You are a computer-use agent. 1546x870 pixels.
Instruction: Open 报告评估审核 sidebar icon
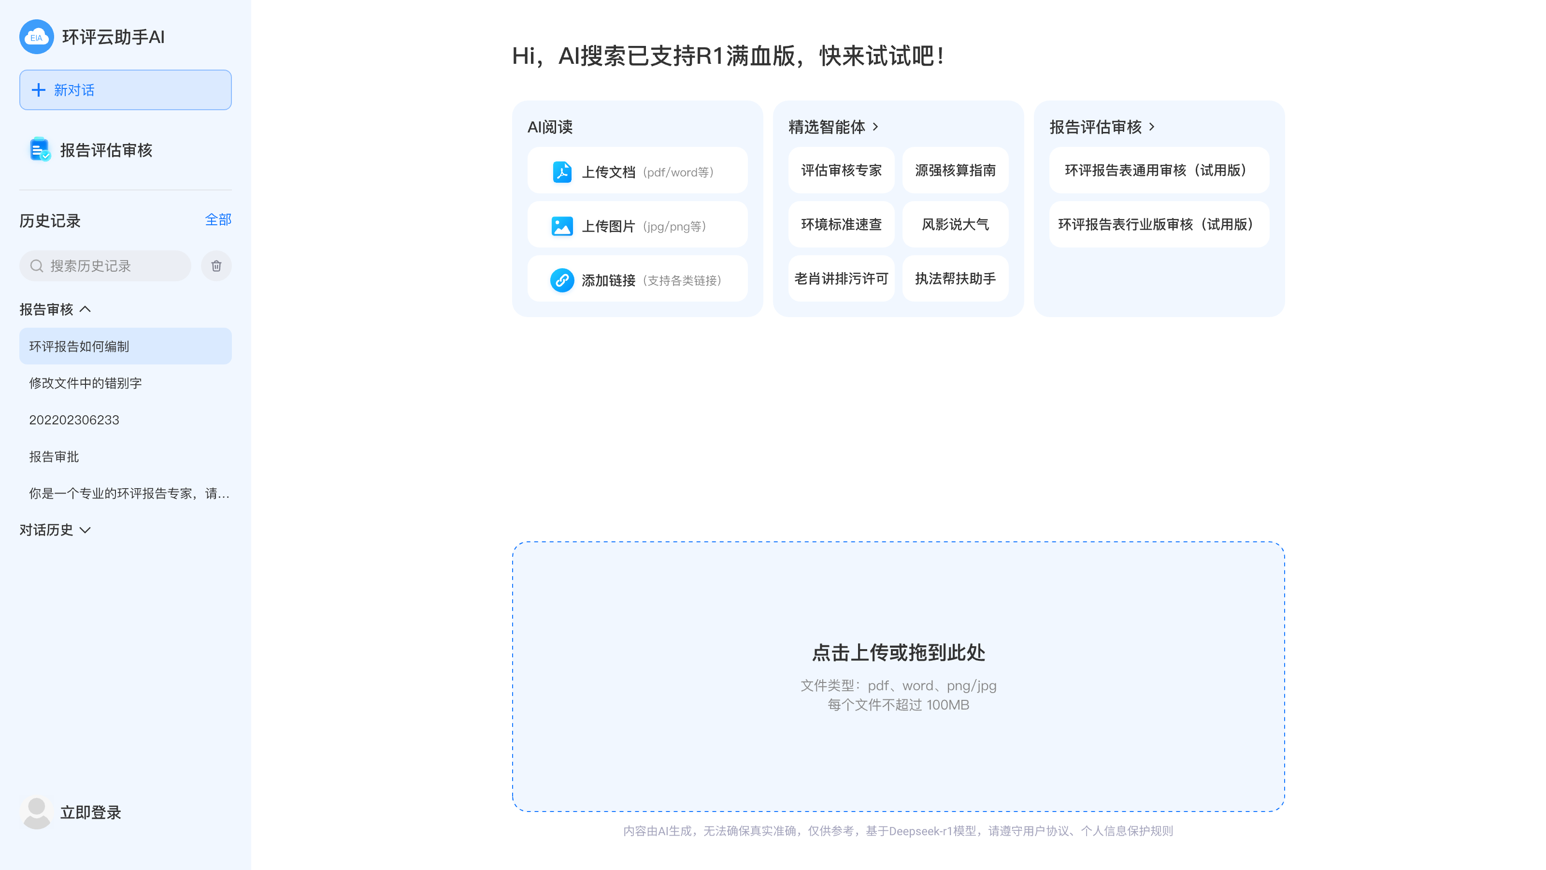coord(40,149)
